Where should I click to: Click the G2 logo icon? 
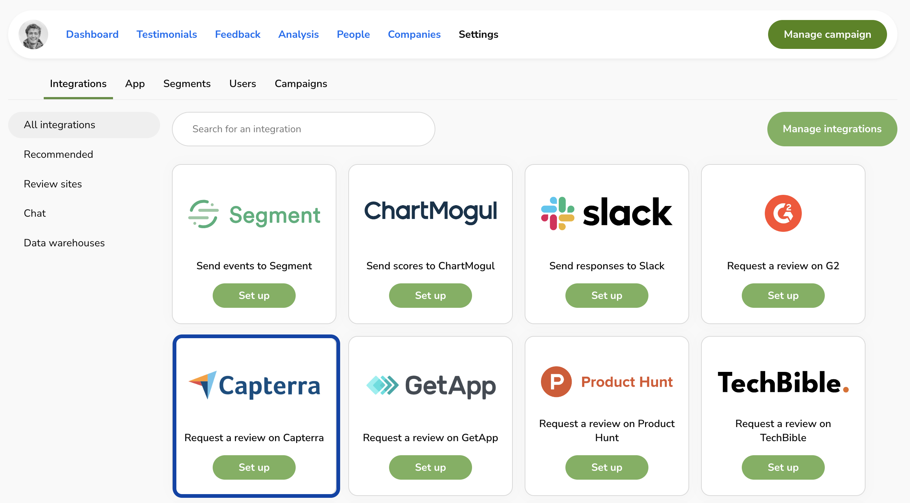click(783, 213)
